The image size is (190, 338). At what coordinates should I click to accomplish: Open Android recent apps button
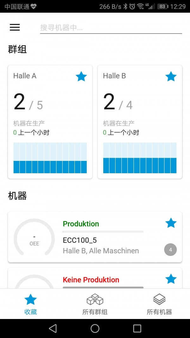pos(137,328)
